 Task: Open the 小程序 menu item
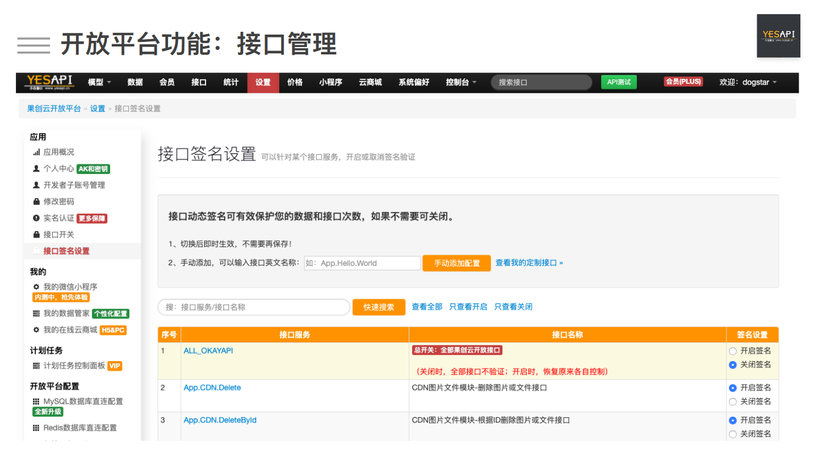[330, 82]
